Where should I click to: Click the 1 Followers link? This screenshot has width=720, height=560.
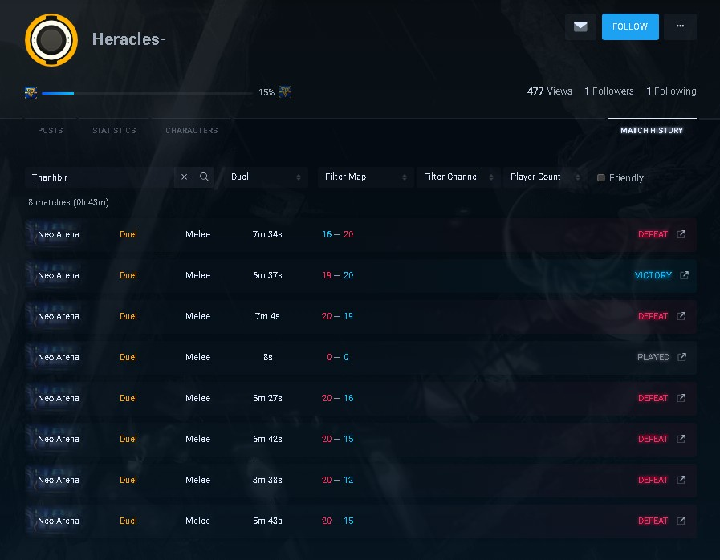(x=609, y=91)
